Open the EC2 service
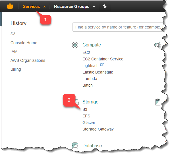This screenshot has height=159, width=174. coord(86,52)
